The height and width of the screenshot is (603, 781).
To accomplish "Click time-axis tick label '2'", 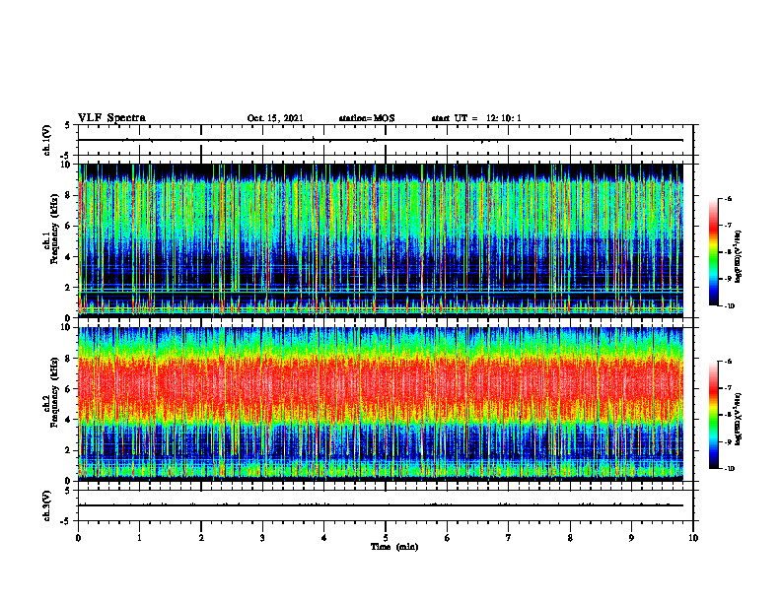I will (201, 538).
